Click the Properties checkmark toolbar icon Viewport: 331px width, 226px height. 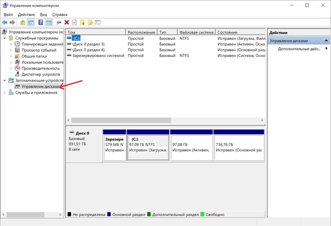tap(74, 23)
